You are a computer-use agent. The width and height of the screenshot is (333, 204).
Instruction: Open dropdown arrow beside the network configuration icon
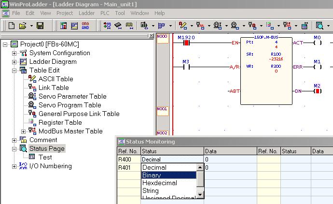click(153, 26)
